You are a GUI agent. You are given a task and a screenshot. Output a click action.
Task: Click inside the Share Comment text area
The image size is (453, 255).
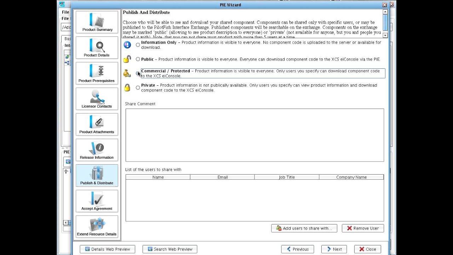[255, 135]
